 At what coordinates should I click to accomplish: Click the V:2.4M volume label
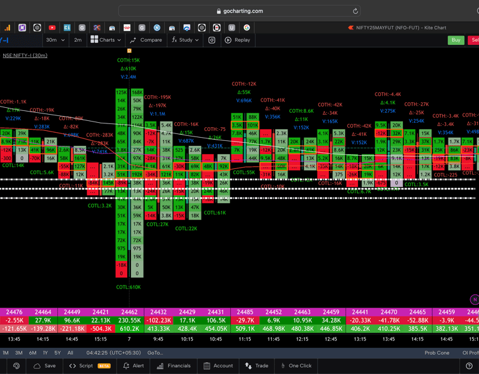pyautogui.click(x=128, y=77)
